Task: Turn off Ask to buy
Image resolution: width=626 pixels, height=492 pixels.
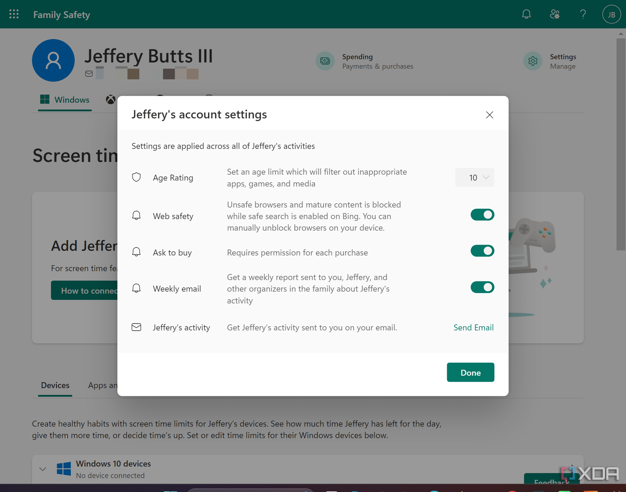Action: [x=482, y=251]
